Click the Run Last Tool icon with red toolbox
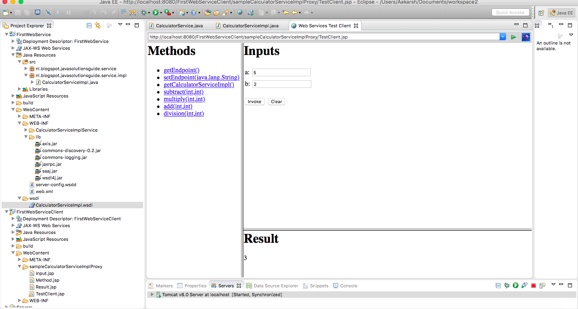Screen dimensions: 578x309 pyautogui.click(x=167, y=12)
